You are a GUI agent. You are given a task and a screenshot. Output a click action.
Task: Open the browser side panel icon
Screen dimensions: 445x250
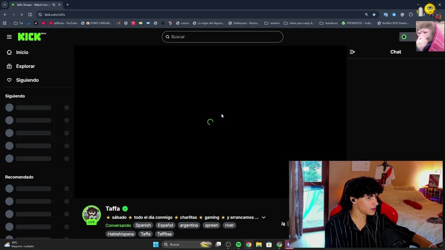[30, 15]
